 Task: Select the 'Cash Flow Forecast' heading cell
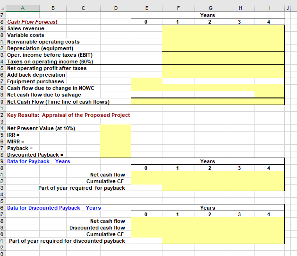[x=32, y=22]
